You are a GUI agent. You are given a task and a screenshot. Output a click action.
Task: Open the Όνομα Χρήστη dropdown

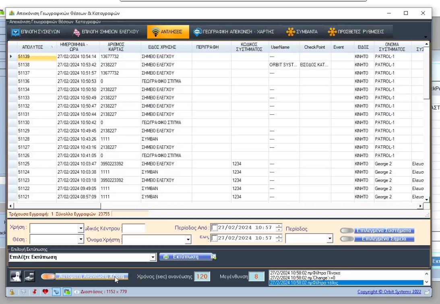coord(187,240)
